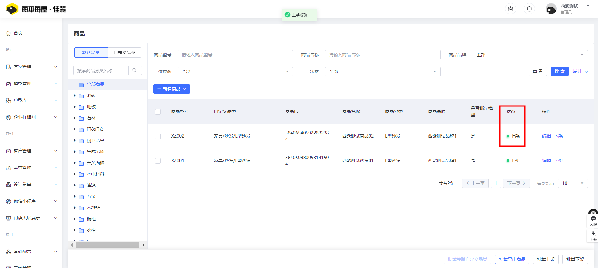
Task: Click the 商品型号 input field
Action: click(235, 55)
